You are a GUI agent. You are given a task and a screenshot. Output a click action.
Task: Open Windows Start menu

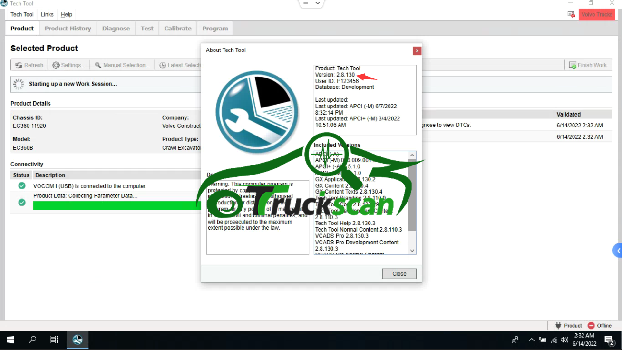(x=10, y=340)
